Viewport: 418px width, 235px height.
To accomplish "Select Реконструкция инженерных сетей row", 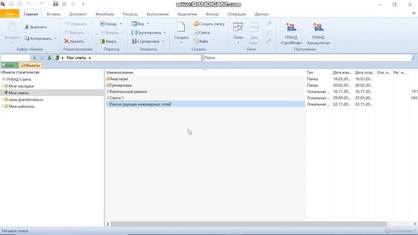I will [x=205, y=104].
